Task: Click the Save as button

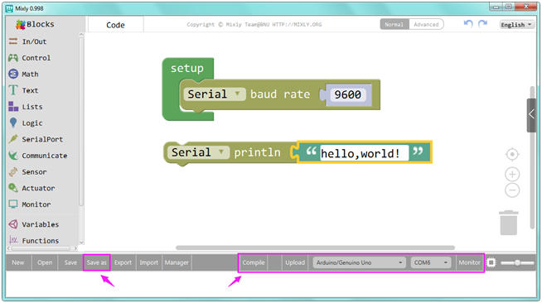Action: coord(96,262)
